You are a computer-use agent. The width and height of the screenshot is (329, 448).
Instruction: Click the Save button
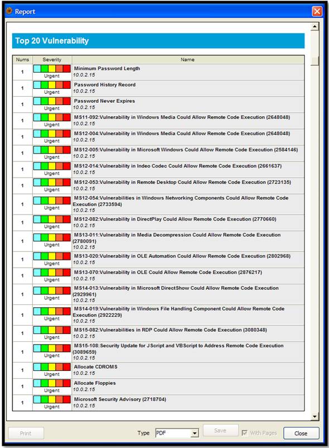point(220,431)
